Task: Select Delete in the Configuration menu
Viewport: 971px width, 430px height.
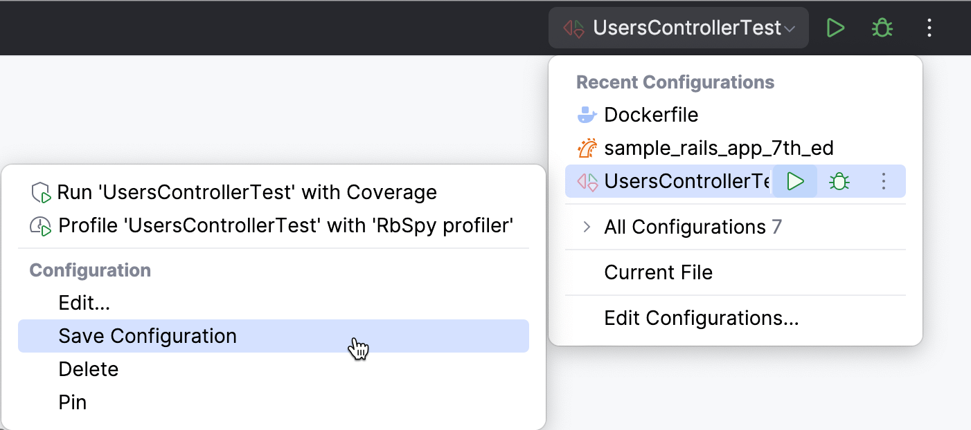Action: pos(89,369)
